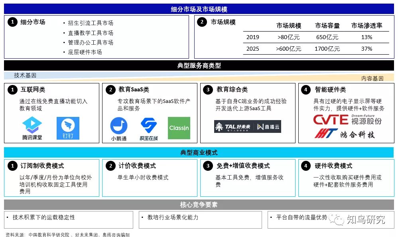Click the 技术基因 gradient bar label
This screenshot has width=398, height=237.
point(25,75)
